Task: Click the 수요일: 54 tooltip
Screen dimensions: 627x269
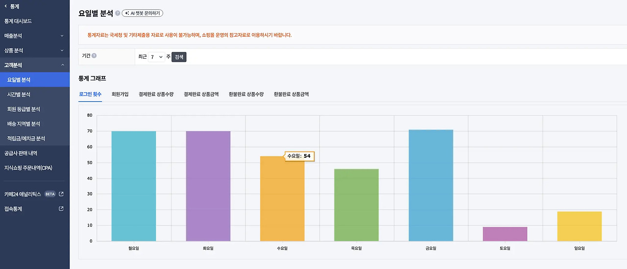Action: 299,156
